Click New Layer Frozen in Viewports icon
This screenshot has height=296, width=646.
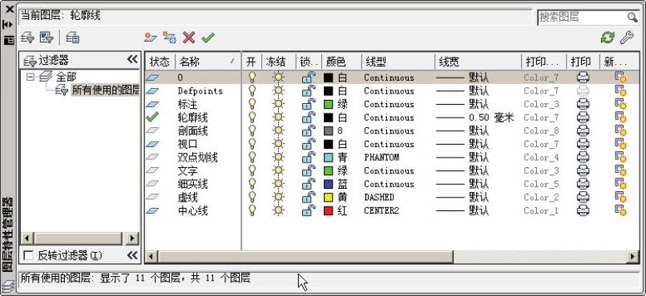point(169,38)
